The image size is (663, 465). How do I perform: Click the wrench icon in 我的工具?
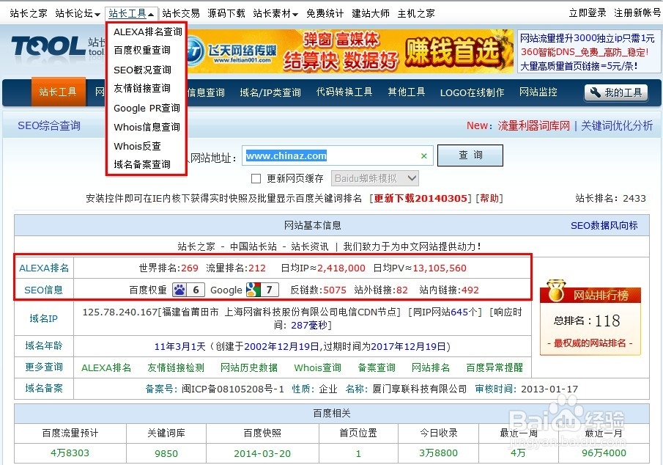[595, 92]
